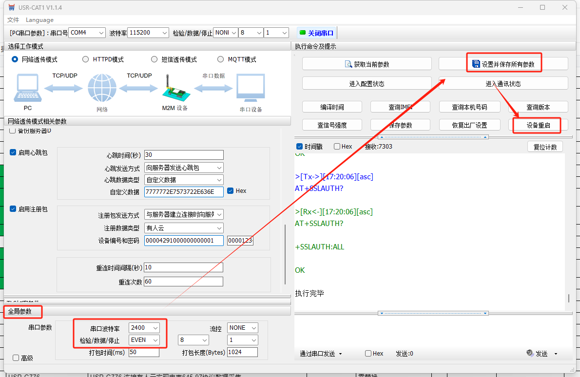Click the 心跳时间(秒) input field
Image resolution: width=580 pixels, height=377 pixels.
tap(184, 155)
